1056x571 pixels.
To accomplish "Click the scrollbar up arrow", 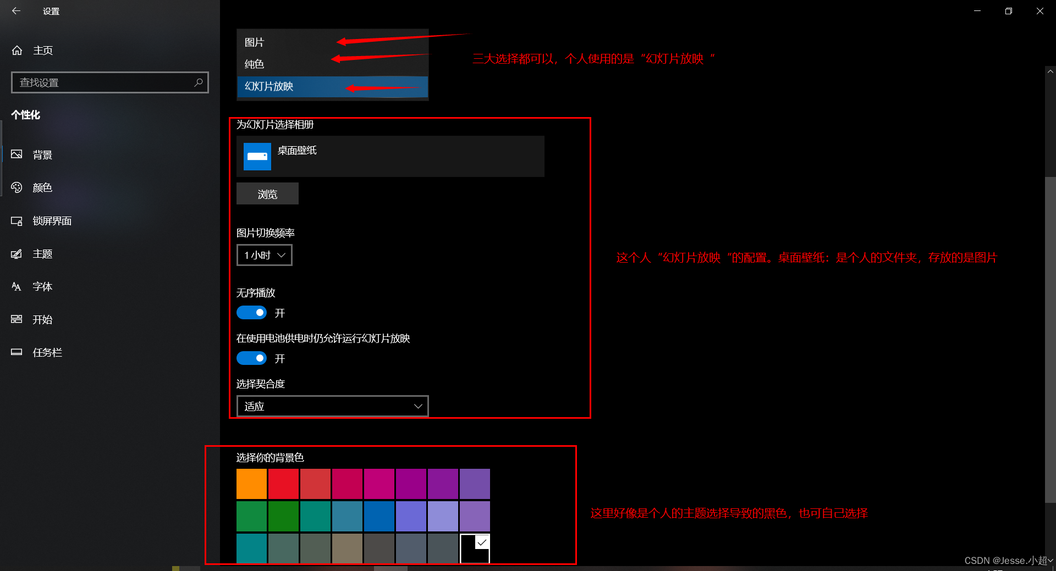I will coord(1050,71).
